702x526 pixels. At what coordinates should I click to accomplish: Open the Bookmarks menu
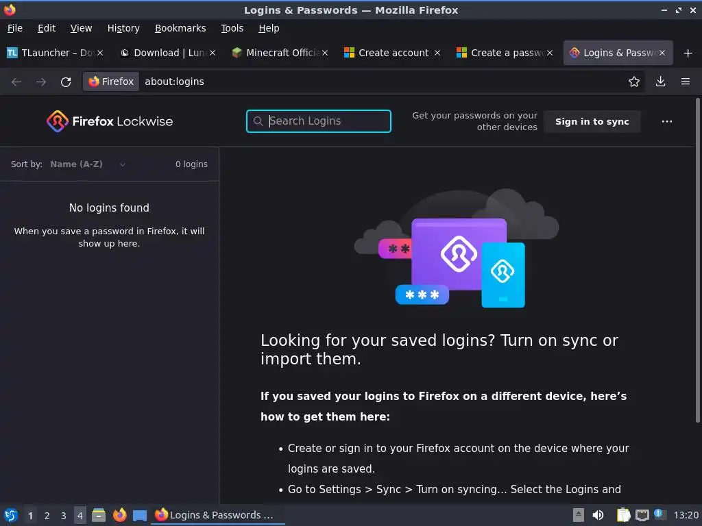[x=180, y=28]
